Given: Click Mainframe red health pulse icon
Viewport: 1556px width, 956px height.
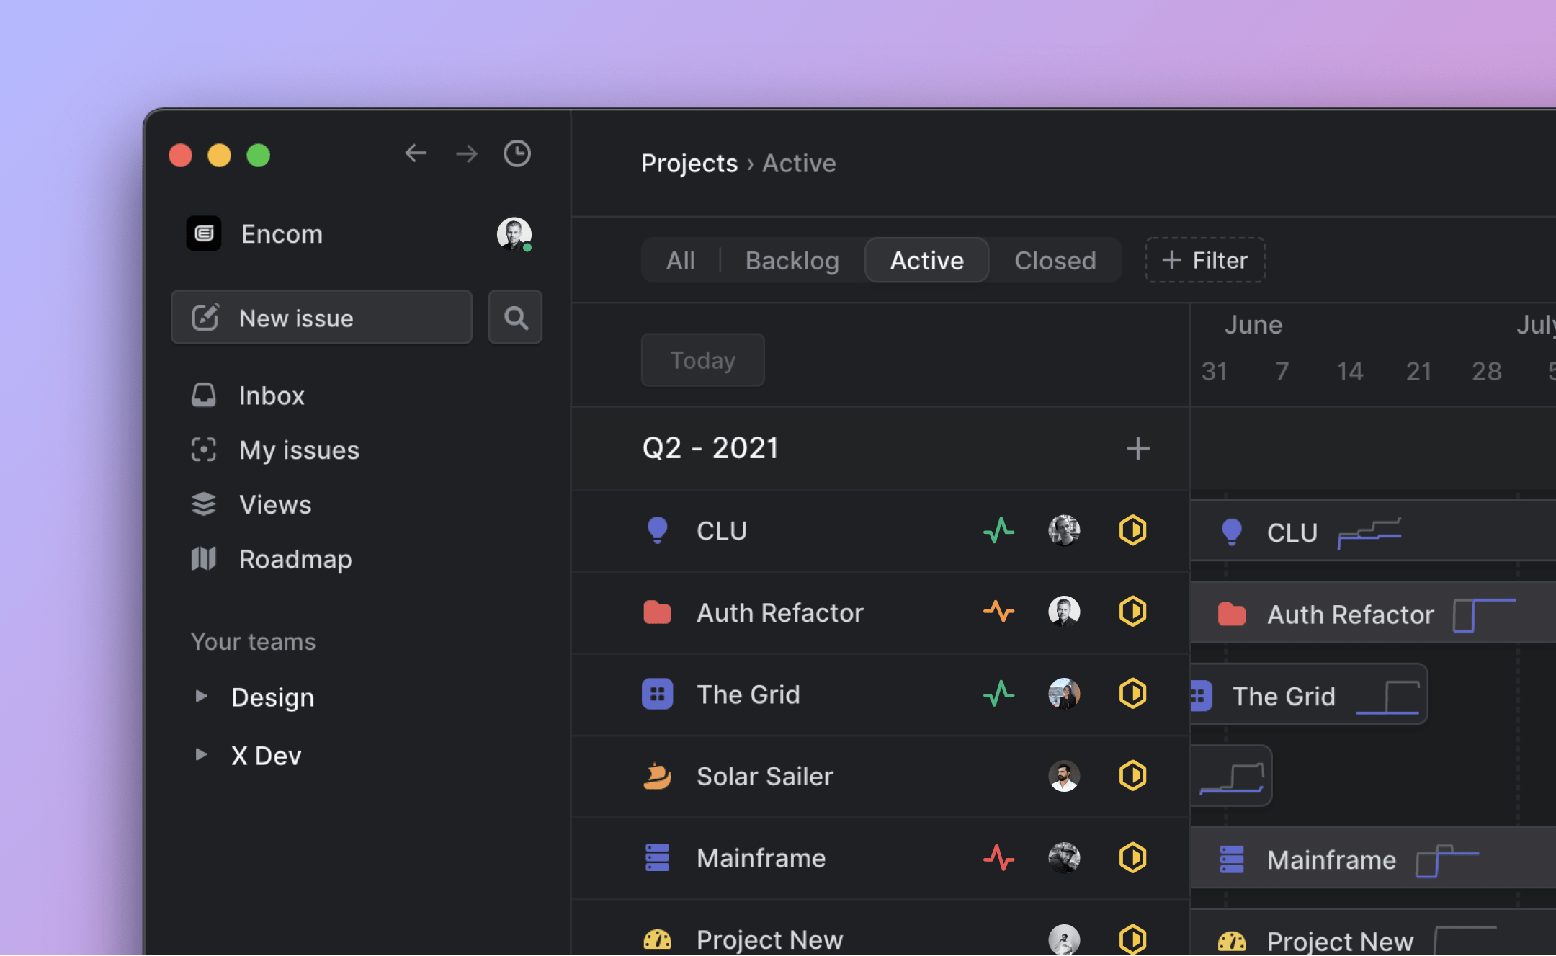Looking at the screenshot, I should point(998,858).
